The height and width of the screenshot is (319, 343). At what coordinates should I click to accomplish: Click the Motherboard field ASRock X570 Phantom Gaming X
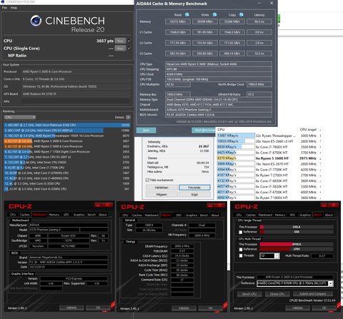(x=219, y=110)
